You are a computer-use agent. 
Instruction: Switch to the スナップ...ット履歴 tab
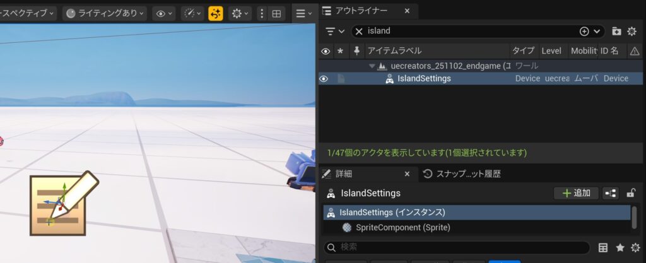click(461, 173)
